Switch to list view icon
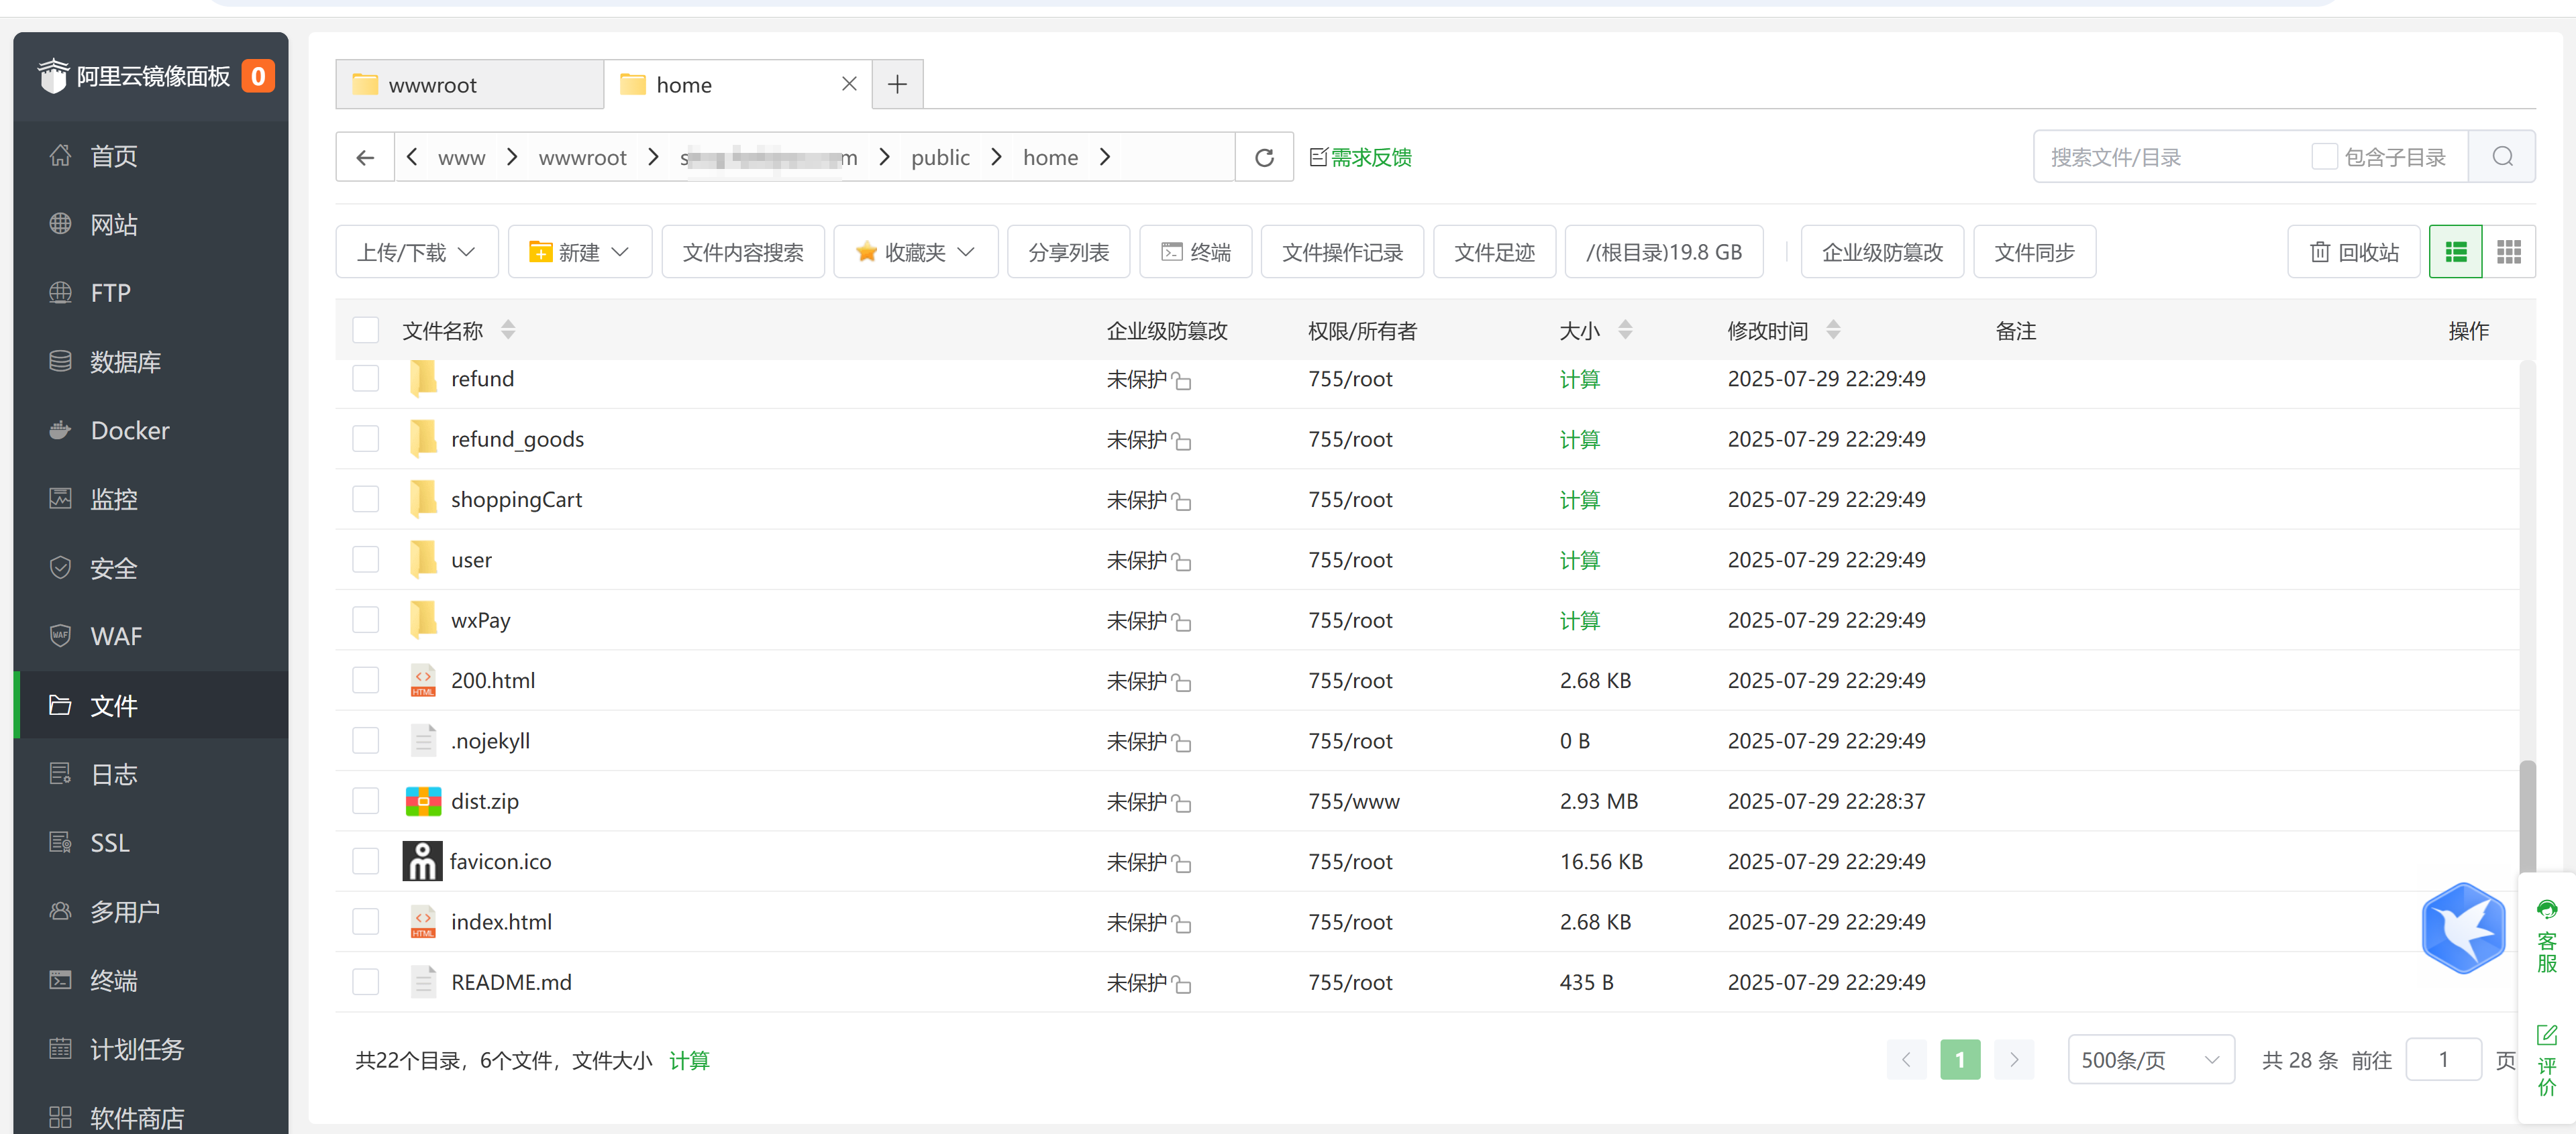The width and height of the screenshot is (2576, 1134). [2455, 251]
